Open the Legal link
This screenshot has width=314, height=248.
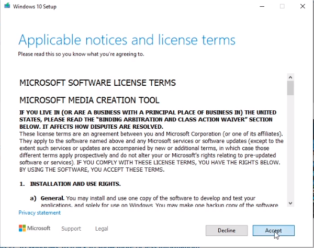click(x=102, y=229)
